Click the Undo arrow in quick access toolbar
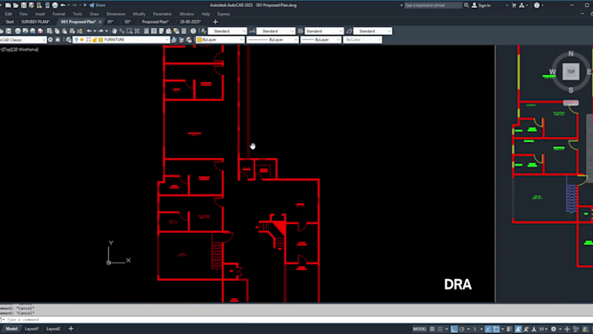The width and height of the screenshot is (593, 334). (63, 5)
